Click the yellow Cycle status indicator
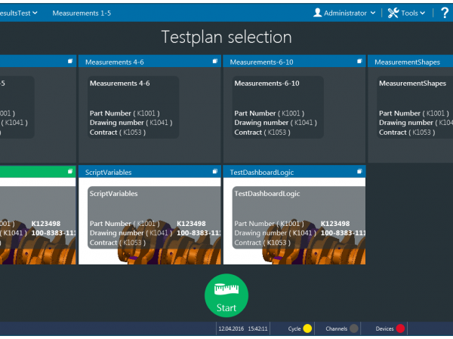The height and width of the screenshot is (339, 453). click(307, 328)
